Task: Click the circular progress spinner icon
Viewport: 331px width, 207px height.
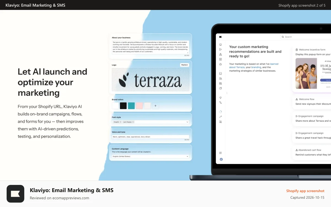Action: (220, 112)
